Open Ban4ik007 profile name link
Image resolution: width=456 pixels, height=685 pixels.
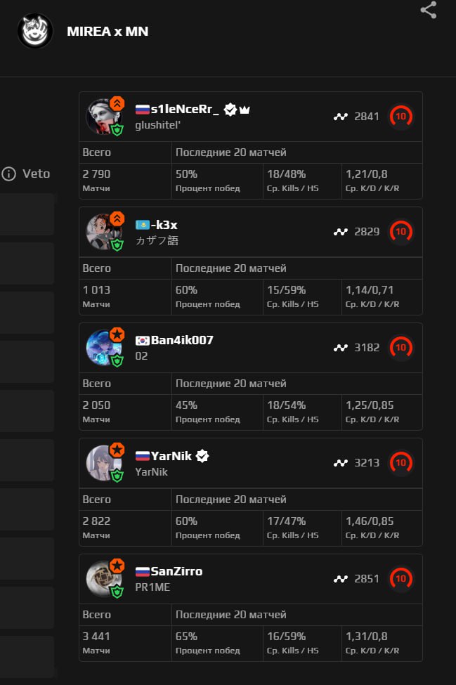(x=182, y=340)
